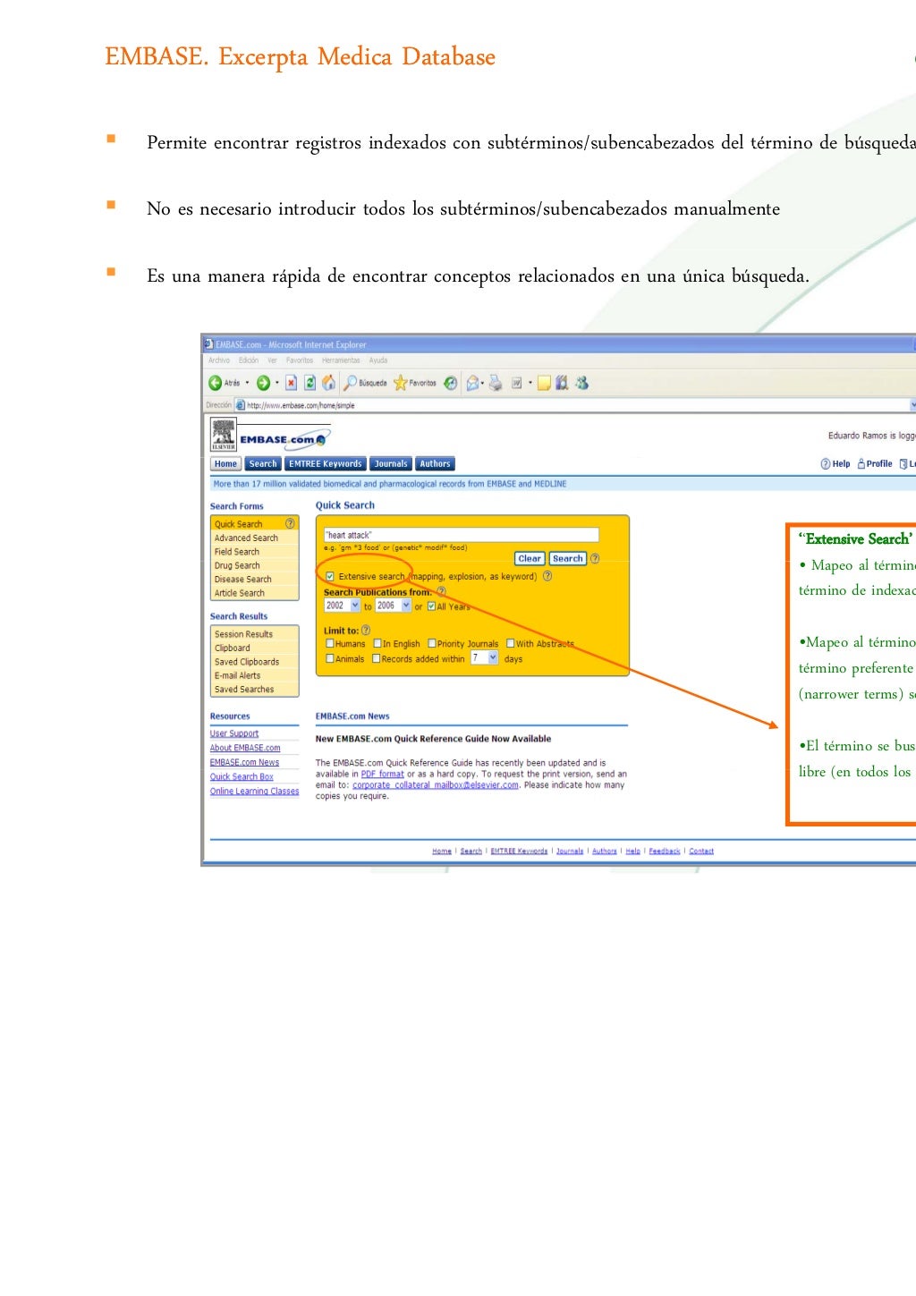916x1296 pixels.
Task: Open the Forward button history dropdown arrow
Action: pos(277,383)
